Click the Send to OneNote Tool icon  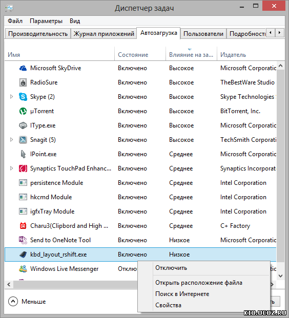[23, 240]
